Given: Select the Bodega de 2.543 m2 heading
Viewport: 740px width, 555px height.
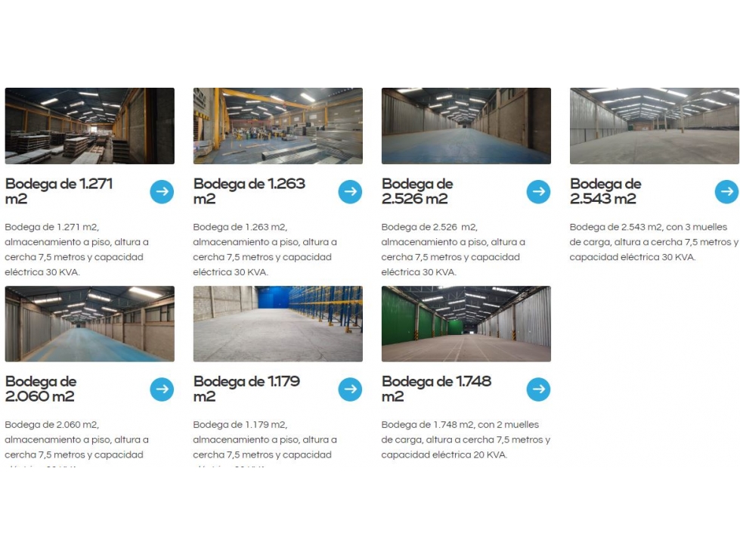Looking at the screenshot, I should (x=606, y=191).
